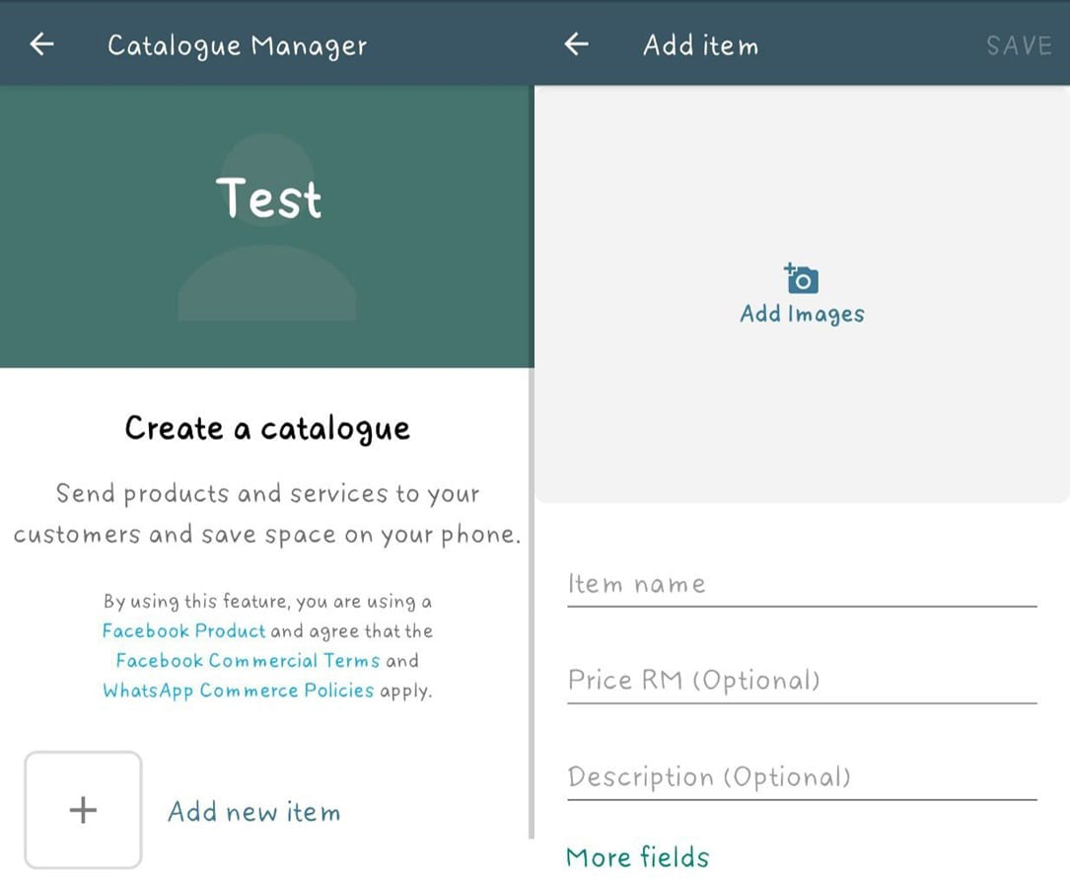Click the Create a catalogue heading
The image size is (1070, 880).
(x=267, y=428)
